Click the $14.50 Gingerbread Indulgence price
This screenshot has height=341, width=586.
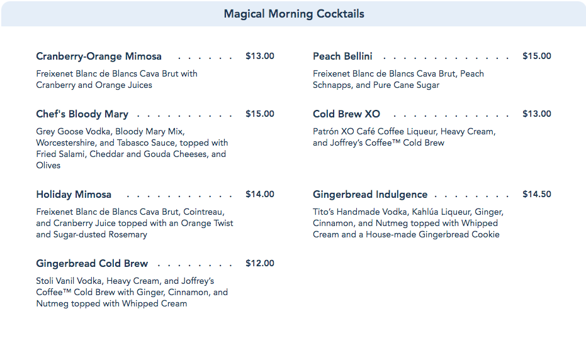tap(537, 195)
